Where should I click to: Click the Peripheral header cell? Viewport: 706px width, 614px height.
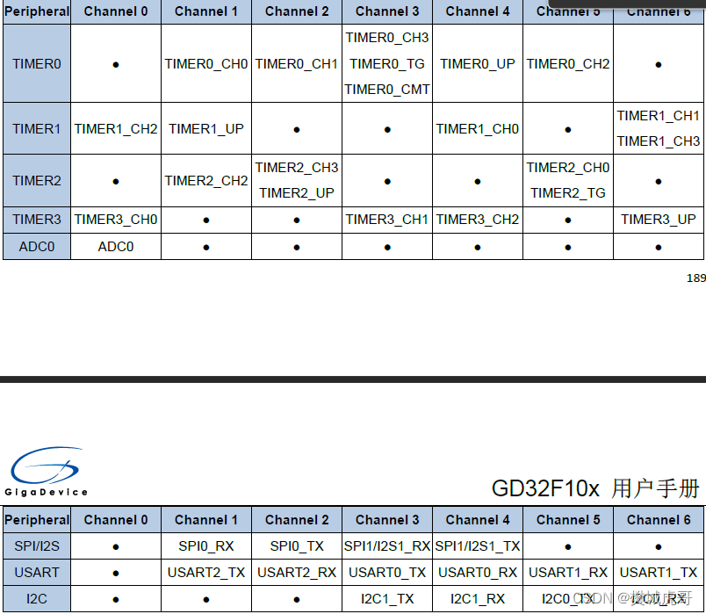click(36, 11)
